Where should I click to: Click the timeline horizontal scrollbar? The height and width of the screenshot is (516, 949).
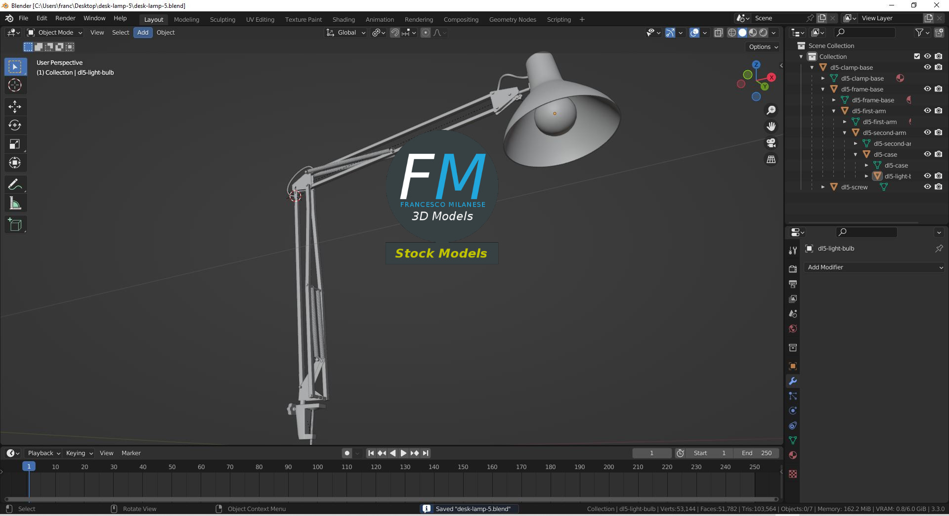391,499
